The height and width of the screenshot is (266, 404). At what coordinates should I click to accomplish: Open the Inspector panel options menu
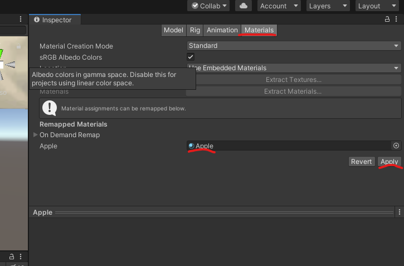tap(396, 19)
